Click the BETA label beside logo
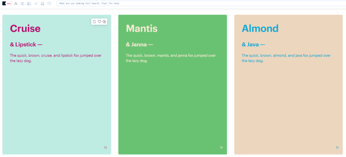Screen dimensions: 346x157 (9, 4)
